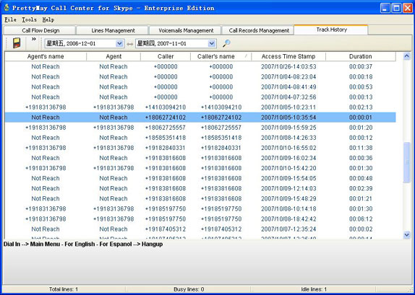Switch to the Lines Management tab
Image resolution: width=415 pixels, height=295 pixels.
coord(113,30)
